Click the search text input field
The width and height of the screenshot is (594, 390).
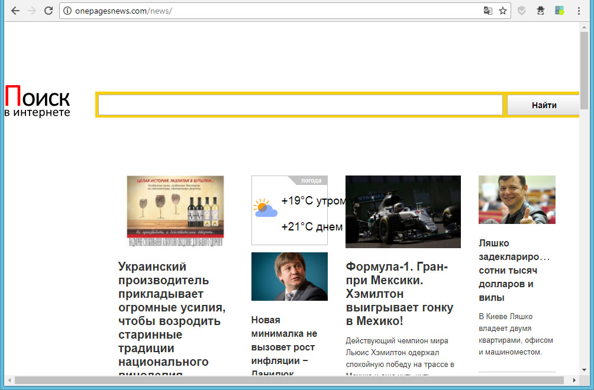click(x=300, y=105)
